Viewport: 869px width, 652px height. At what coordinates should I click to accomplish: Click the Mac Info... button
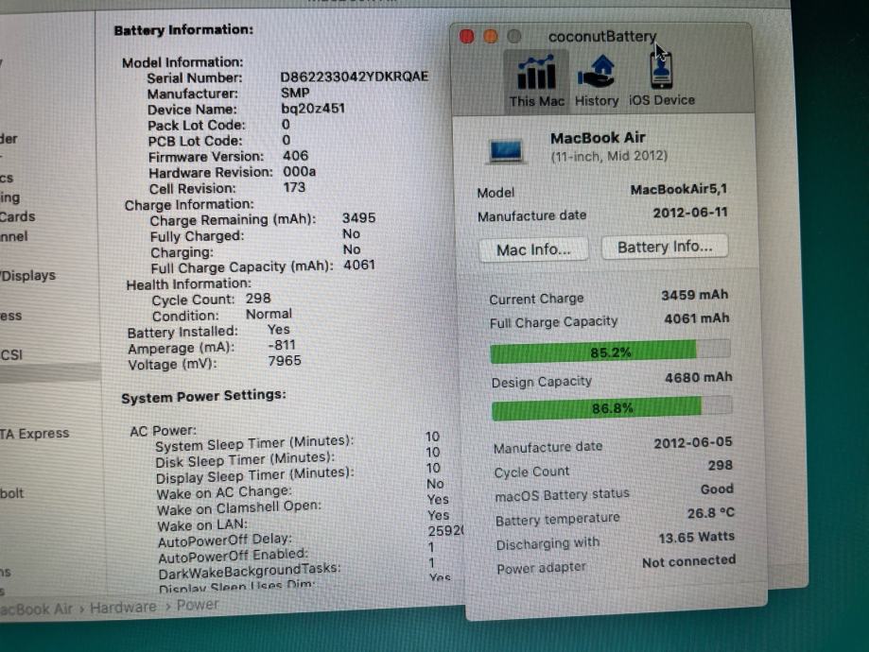(x=533, y=249)
